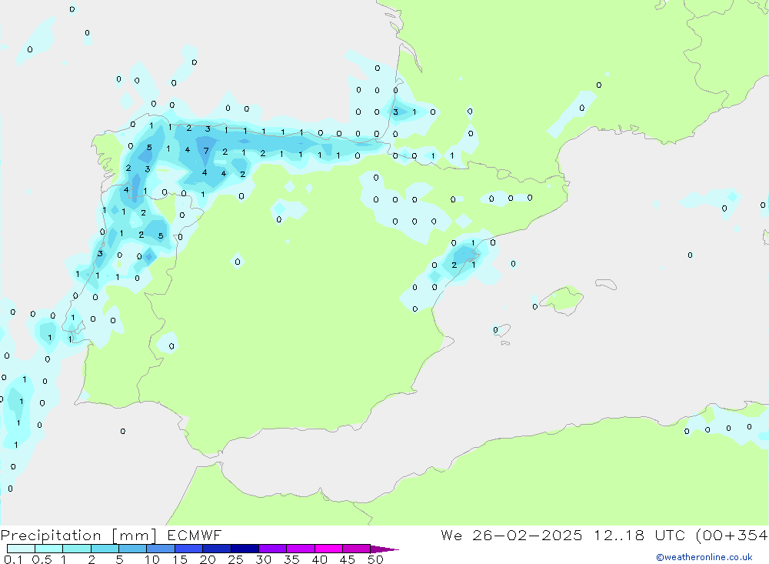Pick the legend swatch between 0.1 and 0.5
This screenshot has height=564, width=769.
pos(22,549)
